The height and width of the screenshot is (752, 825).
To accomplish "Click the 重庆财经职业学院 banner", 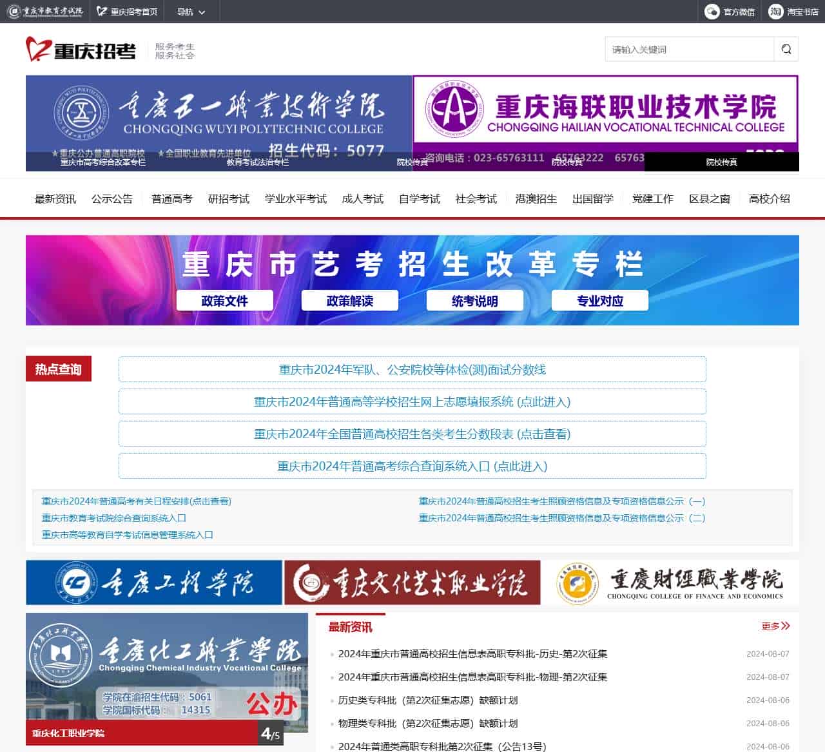I will (x=671, y=583).
